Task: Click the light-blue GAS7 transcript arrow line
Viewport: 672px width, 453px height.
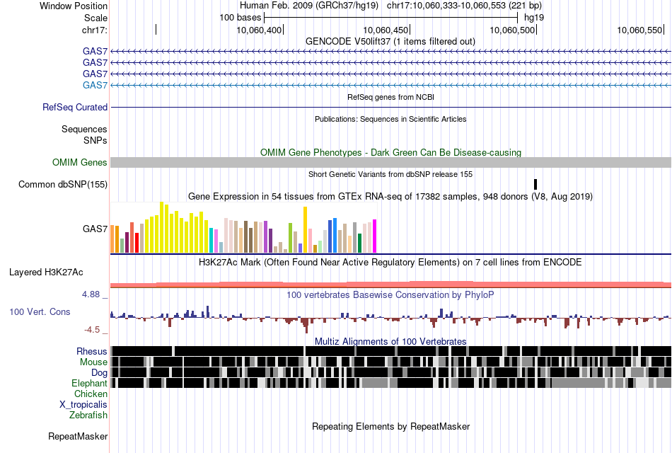Action: tap(391, 86)
